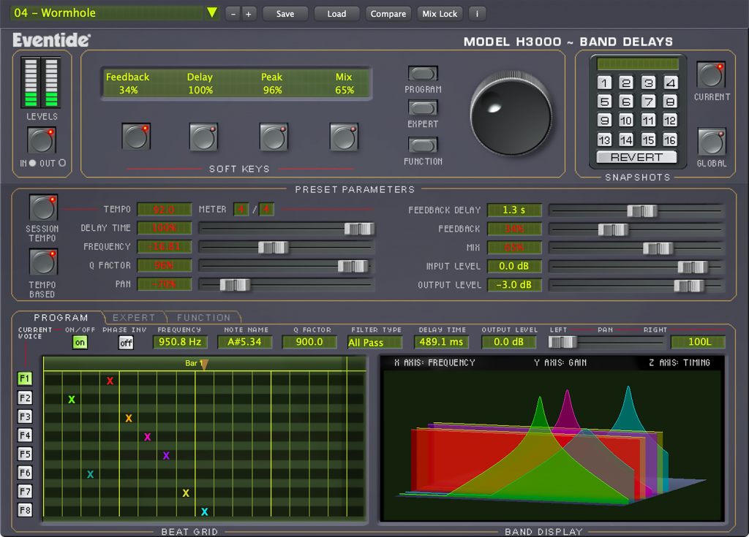Select voice F5 in the beat grid
Image resolution: width=749 pixels, height=537 pixels.
point(24,454)
